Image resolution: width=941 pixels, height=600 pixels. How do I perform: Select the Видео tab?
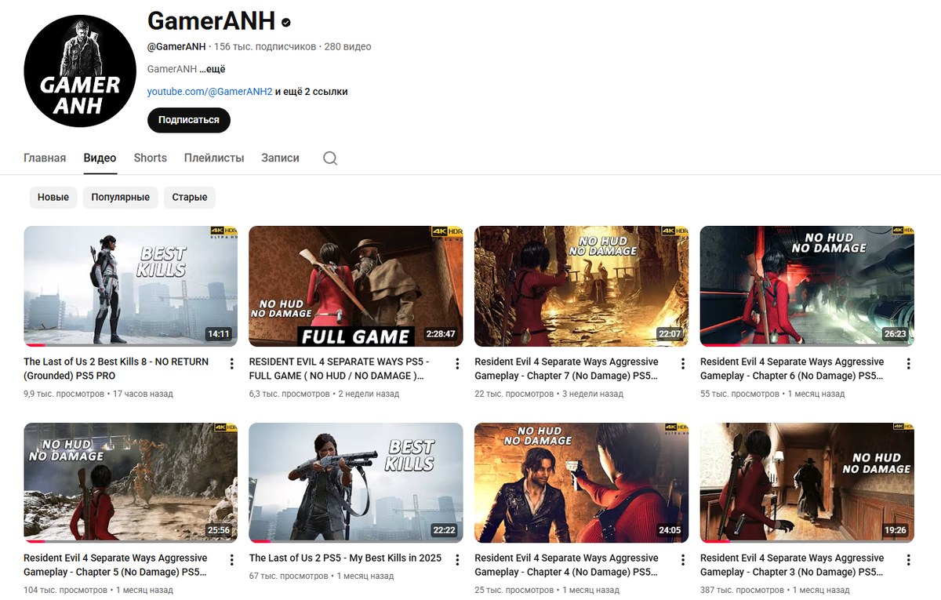100,158
